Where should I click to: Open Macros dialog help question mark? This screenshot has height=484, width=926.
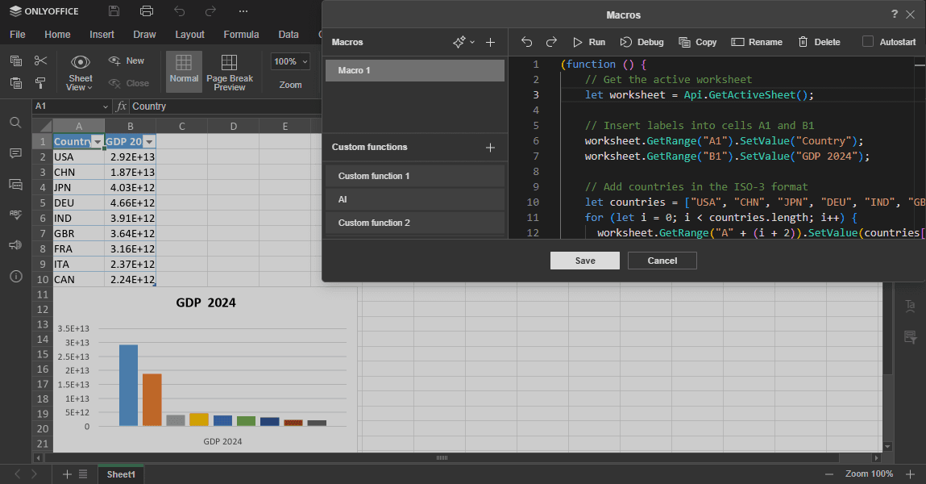(x=894, y=15)
